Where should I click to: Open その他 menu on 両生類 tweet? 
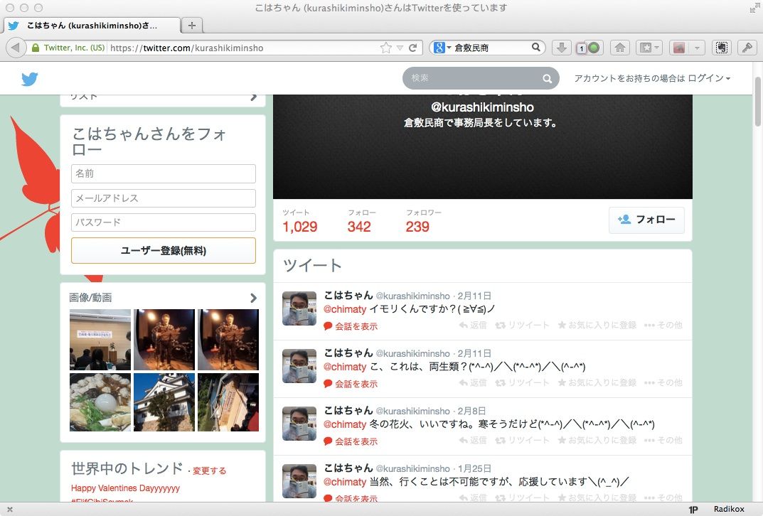tap(663, 383)
